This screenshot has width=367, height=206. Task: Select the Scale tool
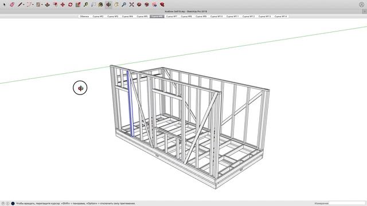click(x=78, y=5)
